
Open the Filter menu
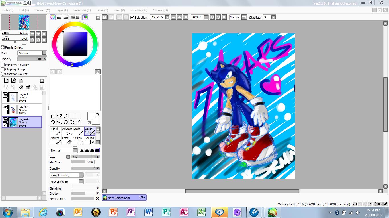coord(102,10)
